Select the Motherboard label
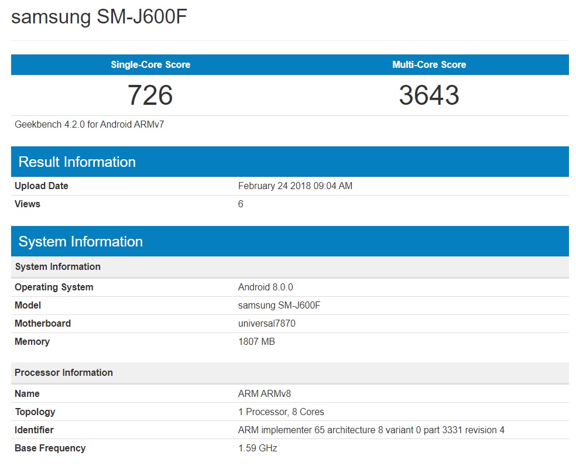The width and height of the screenshot is (576, 466). [43, 323]
